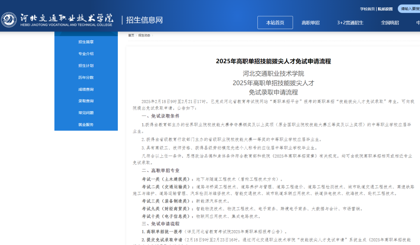Open 成绩查询 in the sidebar
The width and height of the screenshot is (420, 245).
[x=86, y=89]
